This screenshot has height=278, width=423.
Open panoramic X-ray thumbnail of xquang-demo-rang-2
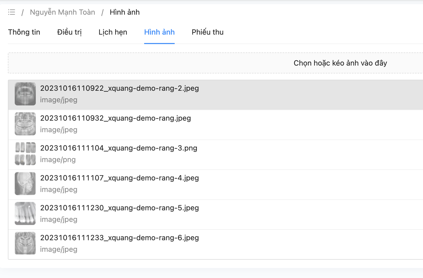[25, 94]
